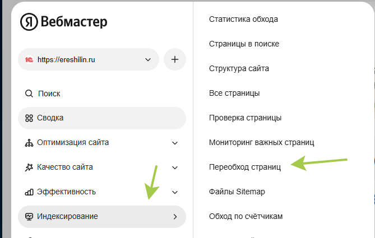Click the Yandex Webmaster logo icon
375x238 pixels.
(x=29, y=22)
